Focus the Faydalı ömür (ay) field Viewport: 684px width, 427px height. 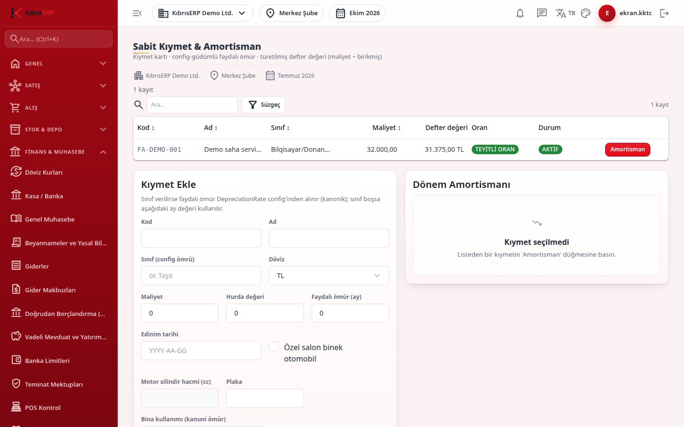pos(350,313)
